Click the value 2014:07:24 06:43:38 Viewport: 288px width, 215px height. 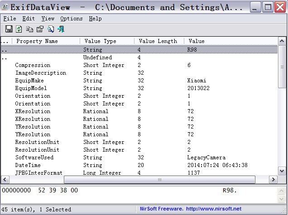[217, 165]
